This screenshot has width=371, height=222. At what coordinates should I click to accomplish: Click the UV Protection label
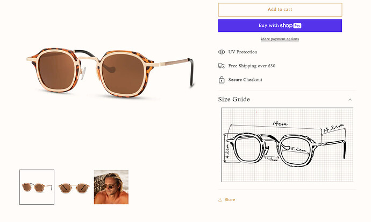click(242, 52)
